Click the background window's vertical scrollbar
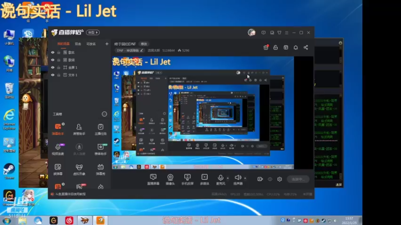The height and width of the screenshot is (225, 401). 341,136
